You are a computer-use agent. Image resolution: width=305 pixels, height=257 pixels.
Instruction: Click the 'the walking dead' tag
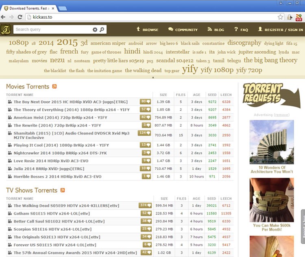[143, 70]
